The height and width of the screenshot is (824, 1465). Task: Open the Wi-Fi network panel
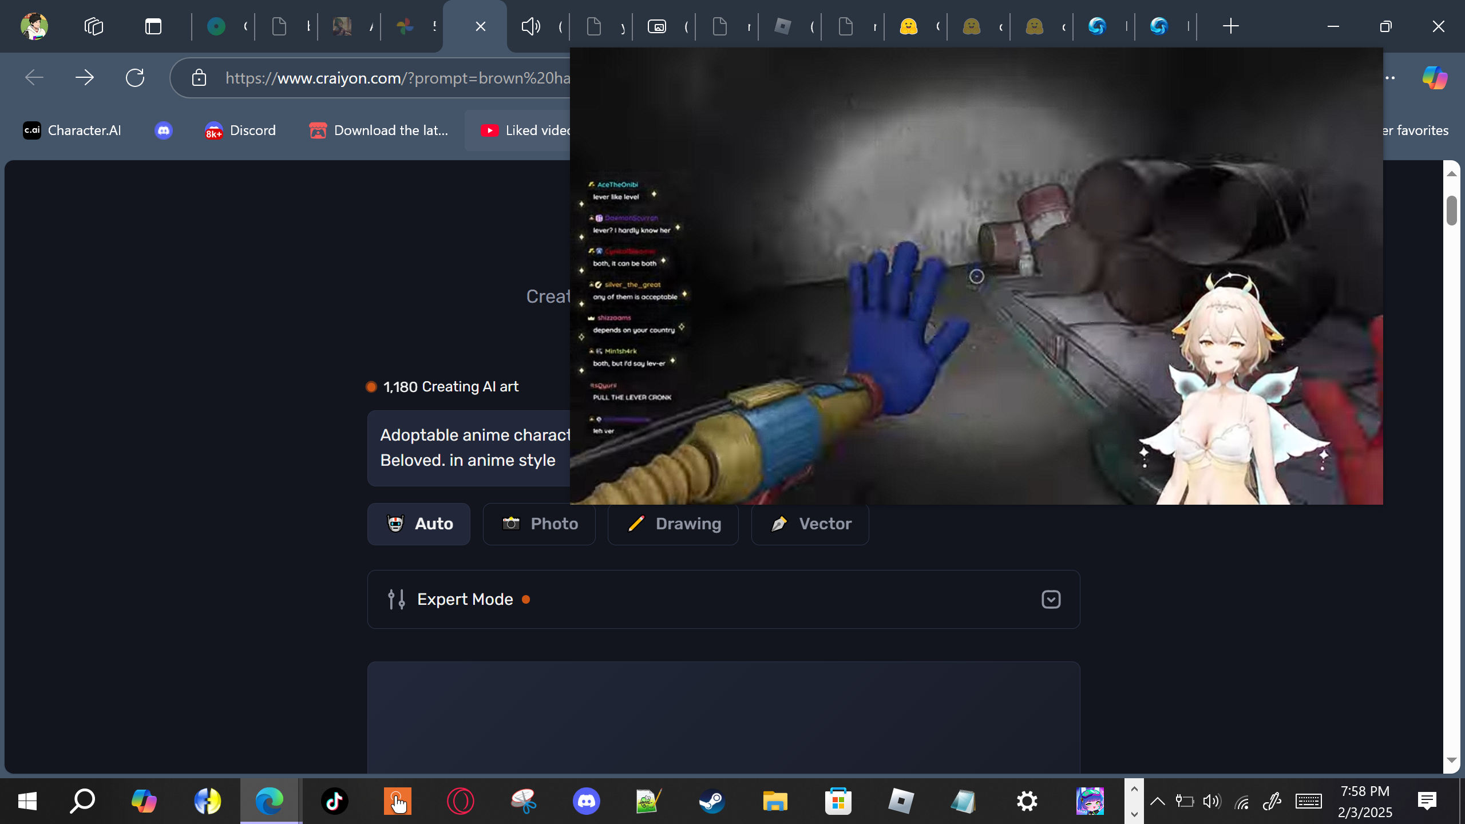(x=1242, y=802)
